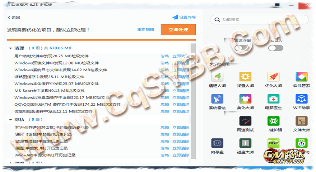Ignore MS Search junk item
This screenshot has width=316, height=172.
pos(165,91)
